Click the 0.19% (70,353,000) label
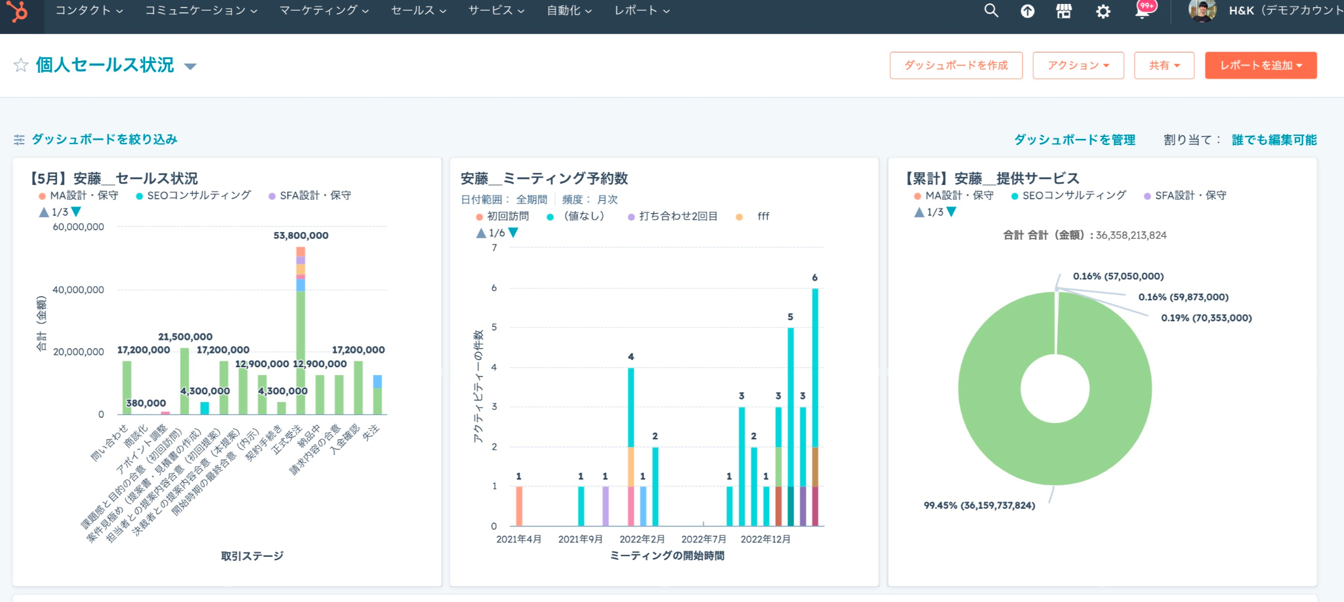1344x602 pixels. click(1206, 318)
